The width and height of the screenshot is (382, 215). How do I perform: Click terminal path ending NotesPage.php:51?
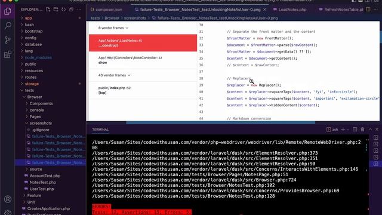coord(190,175)
